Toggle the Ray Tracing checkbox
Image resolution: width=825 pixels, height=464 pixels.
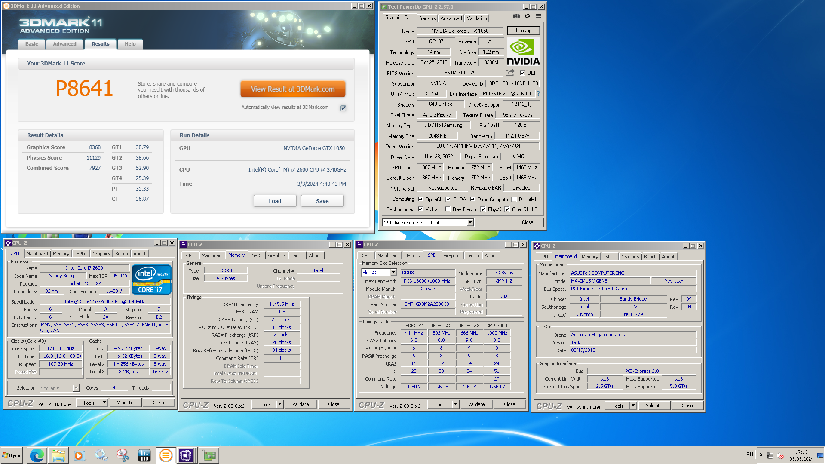click(x=448, y=209)
